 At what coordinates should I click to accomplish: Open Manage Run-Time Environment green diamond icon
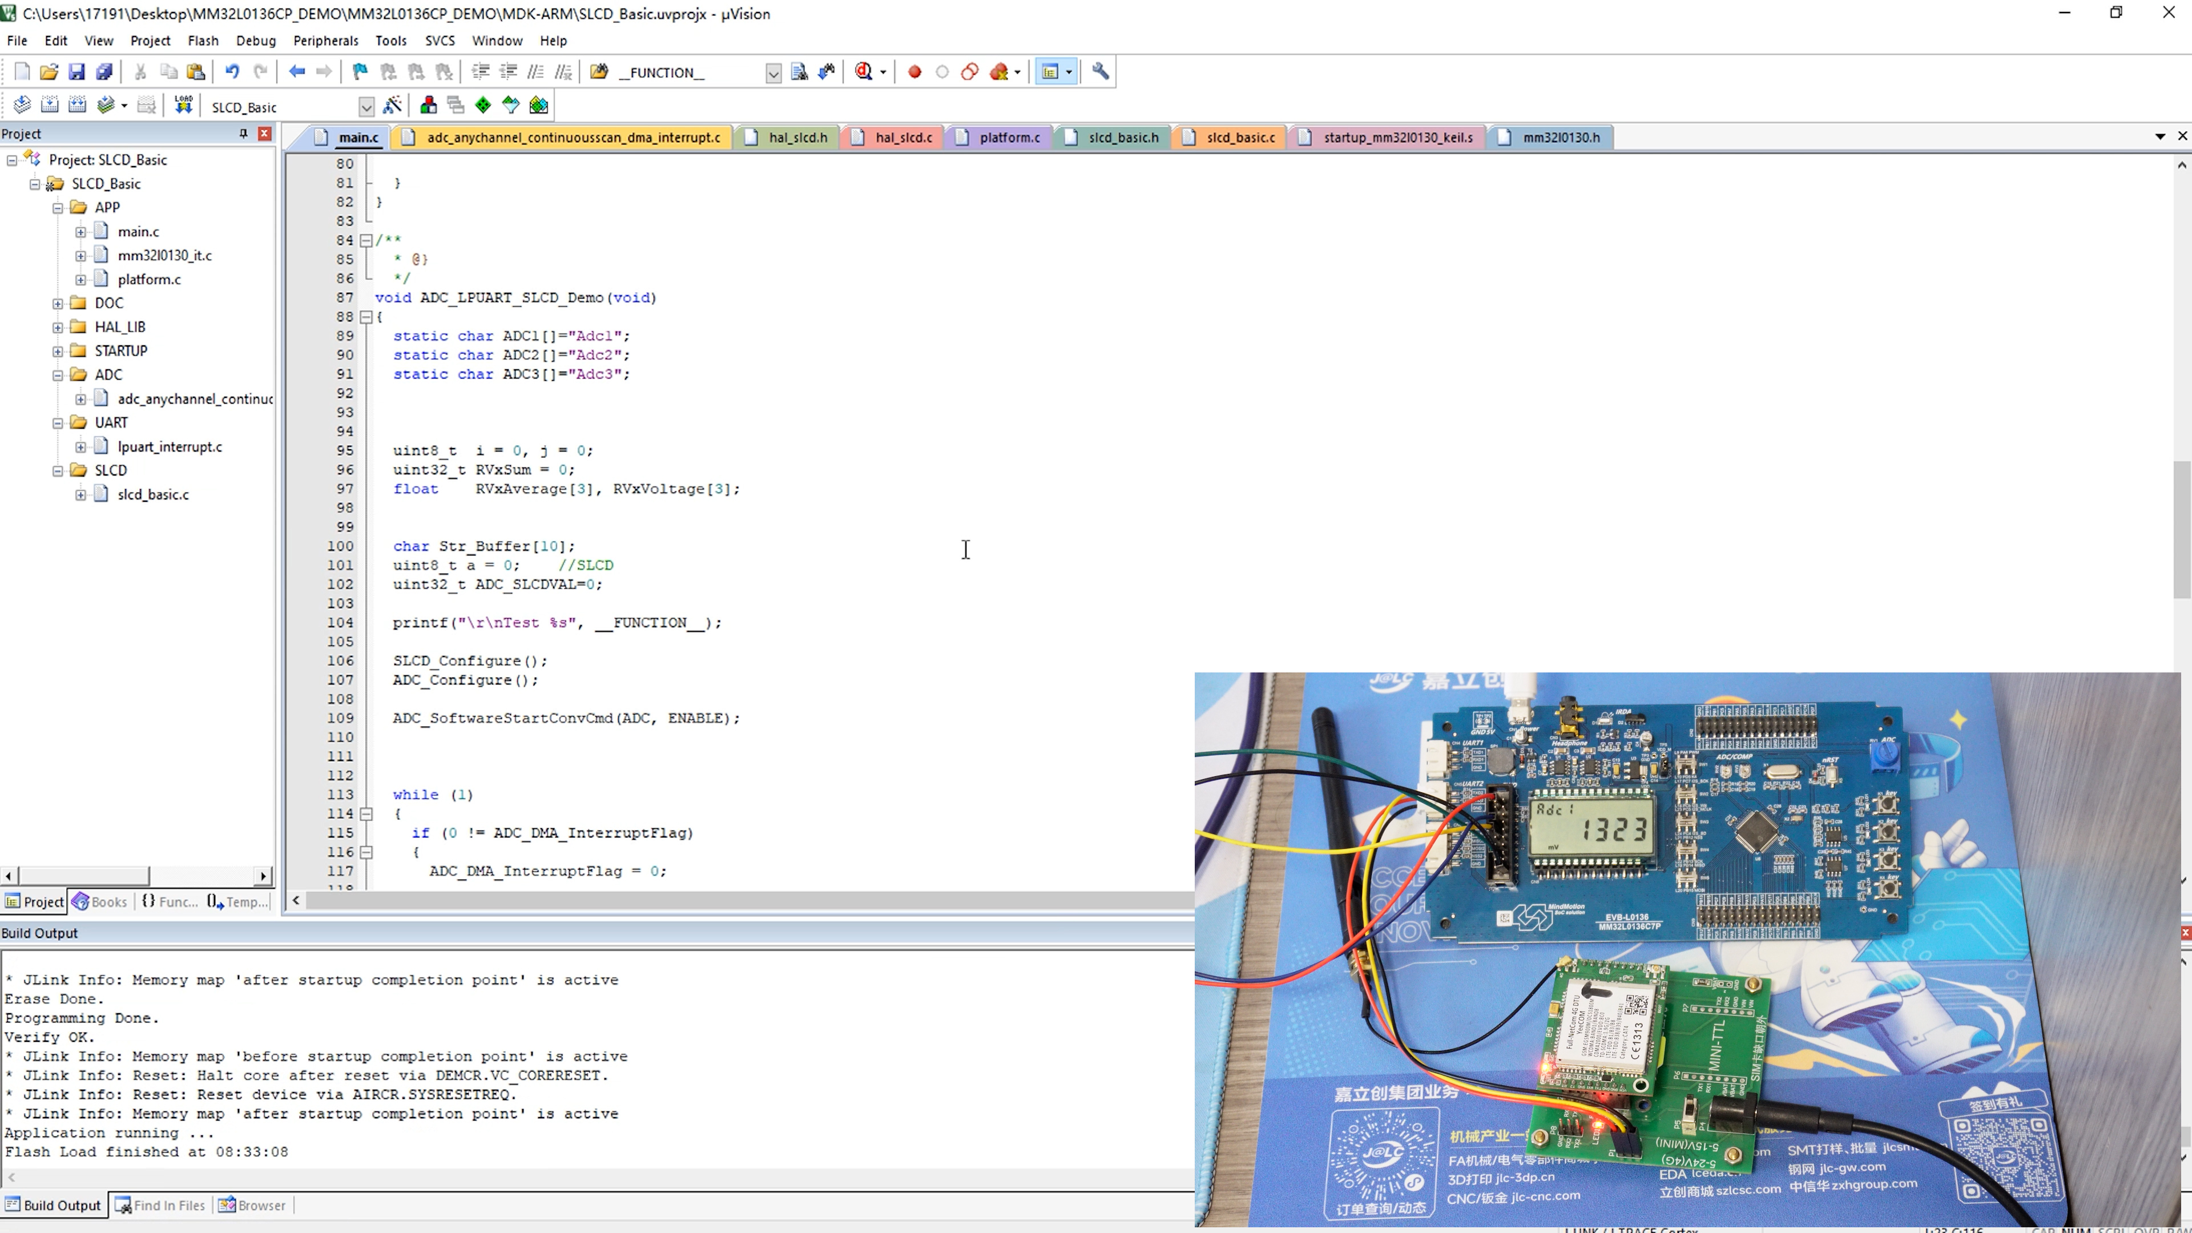483,104
